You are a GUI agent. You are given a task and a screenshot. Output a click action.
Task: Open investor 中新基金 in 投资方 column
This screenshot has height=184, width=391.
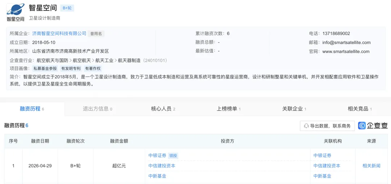(x=157, y=176)
